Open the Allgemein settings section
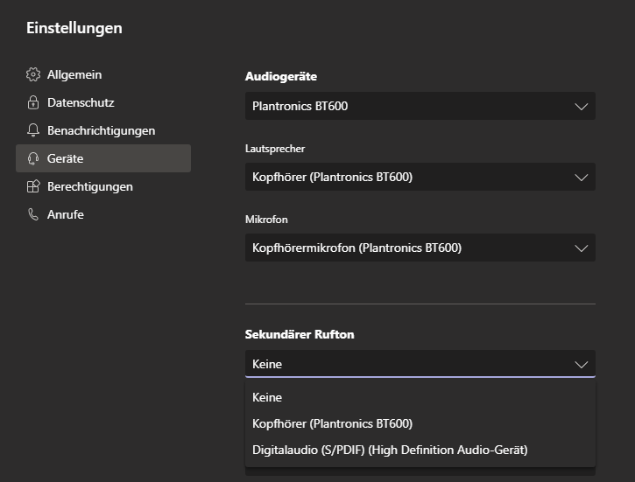Screen dimensions: 635x482 coord(74,74)
